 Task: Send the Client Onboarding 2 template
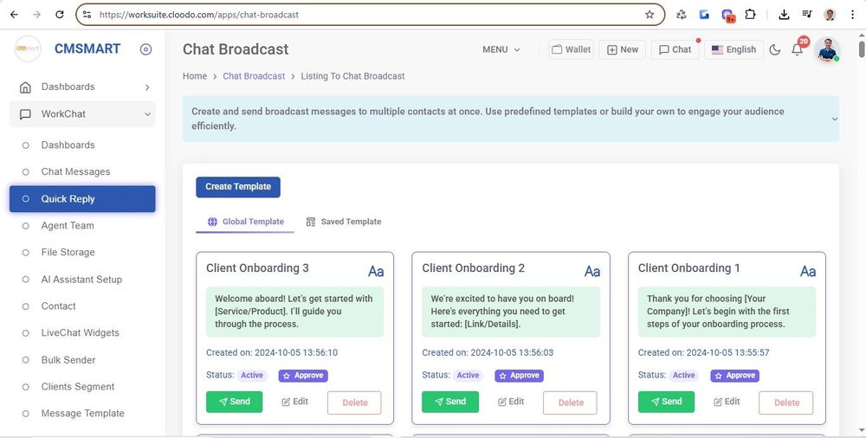coord(449,402)
